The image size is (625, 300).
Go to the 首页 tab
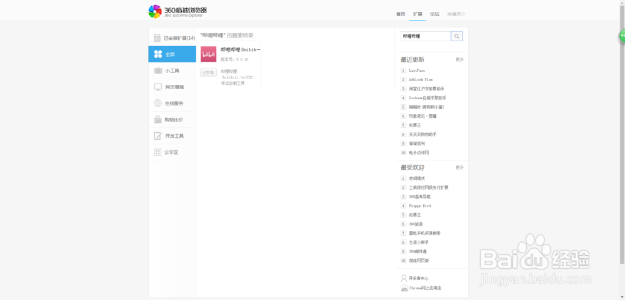[x=401, y=14]
